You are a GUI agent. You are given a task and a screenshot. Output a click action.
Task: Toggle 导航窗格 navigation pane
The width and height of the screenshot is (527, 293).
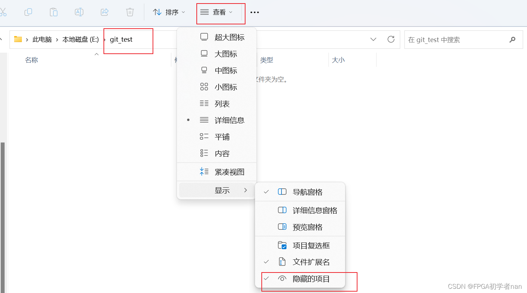300,192
